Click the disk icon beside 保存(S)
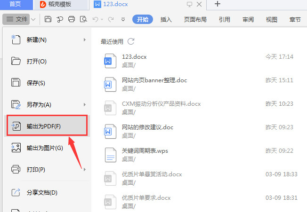 (16, 82)
